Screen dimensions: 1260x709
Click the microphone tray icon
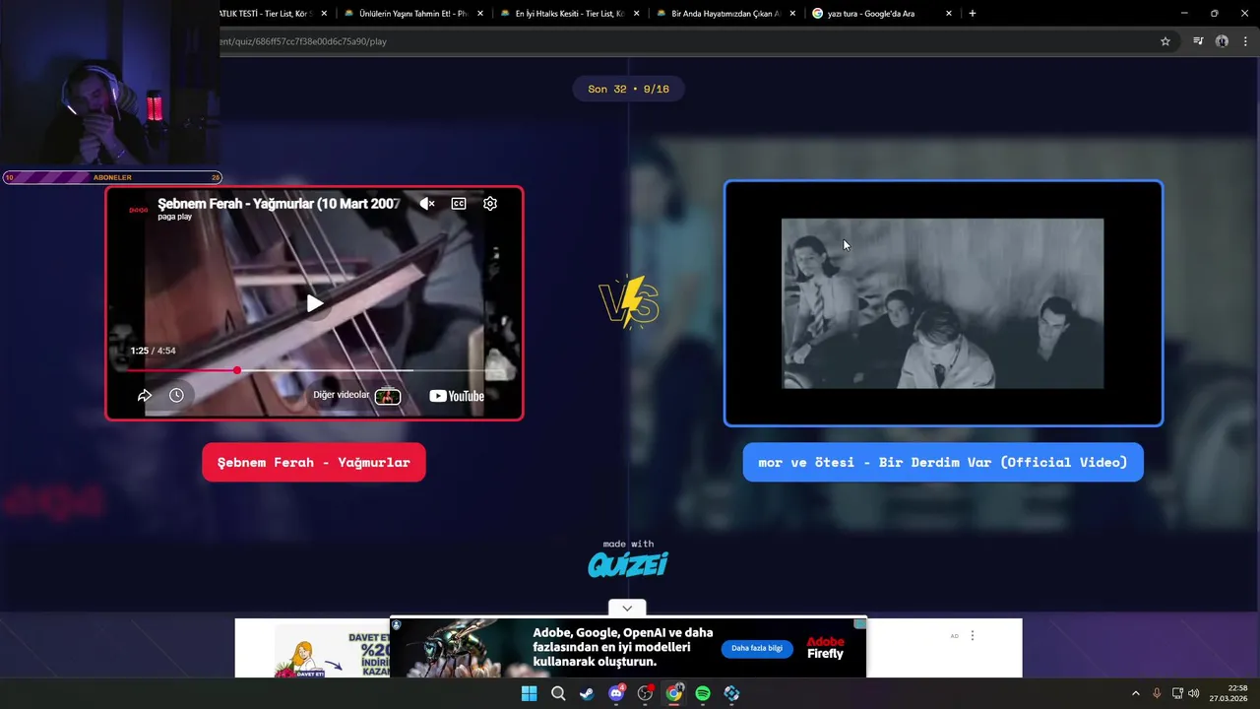tap(1157, 693)
